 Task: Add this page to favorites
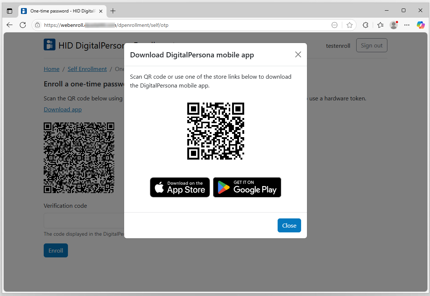[350, 25]
